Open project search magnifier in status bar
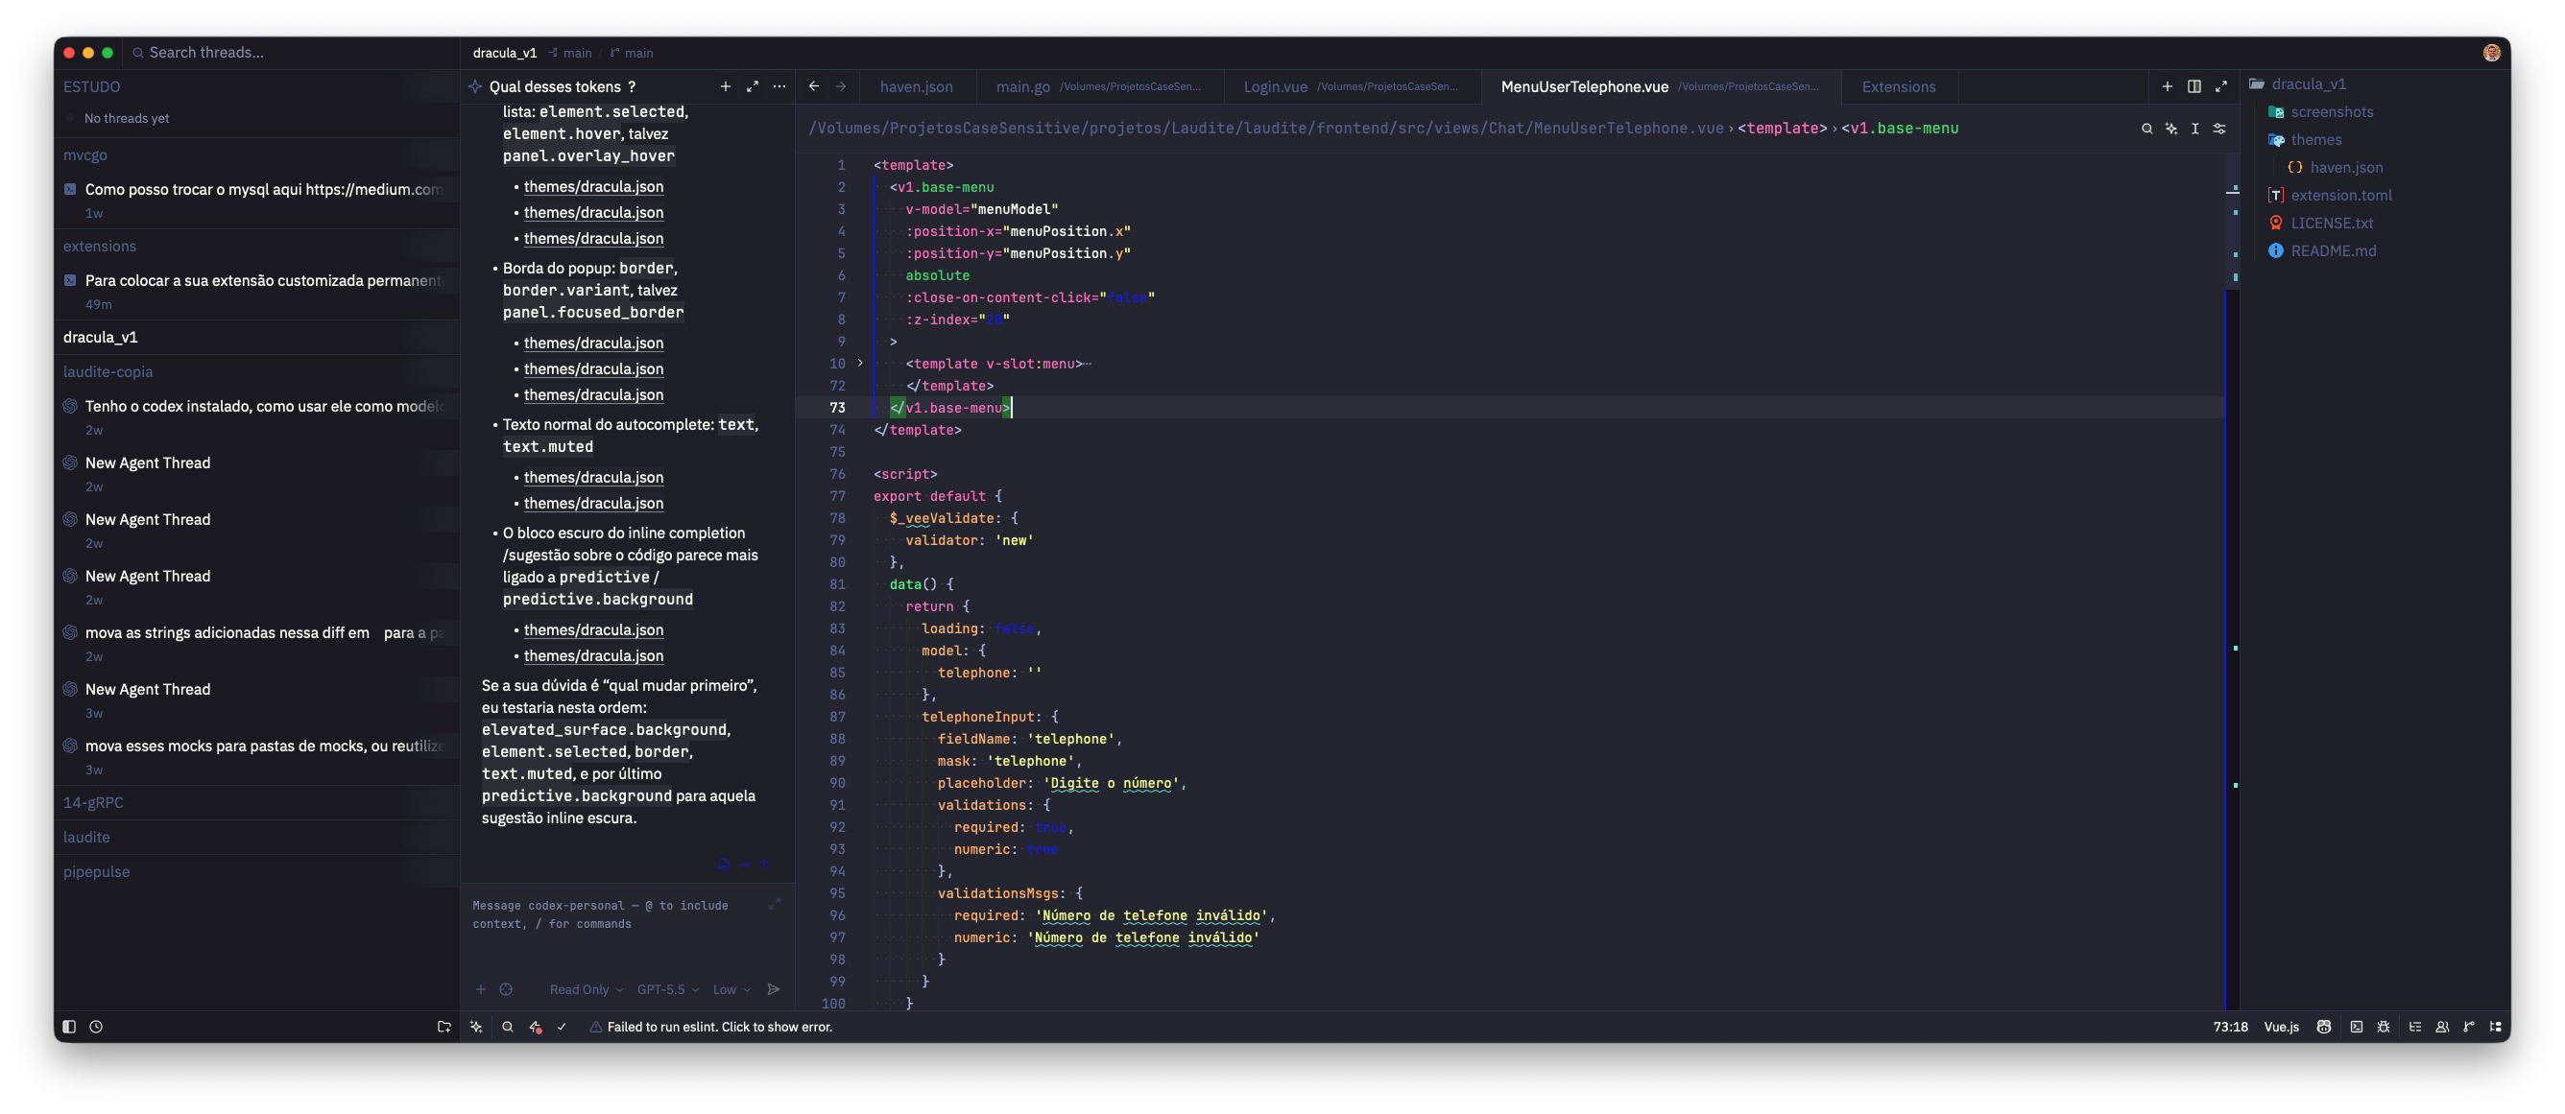 pyautogui.click(x=508, y=1027)
